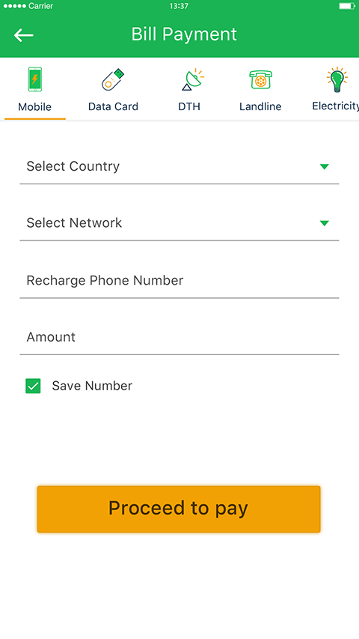Tap the Data Card USB icon
The height and width of the screenshot is (639, 359).
coord(113,80)
